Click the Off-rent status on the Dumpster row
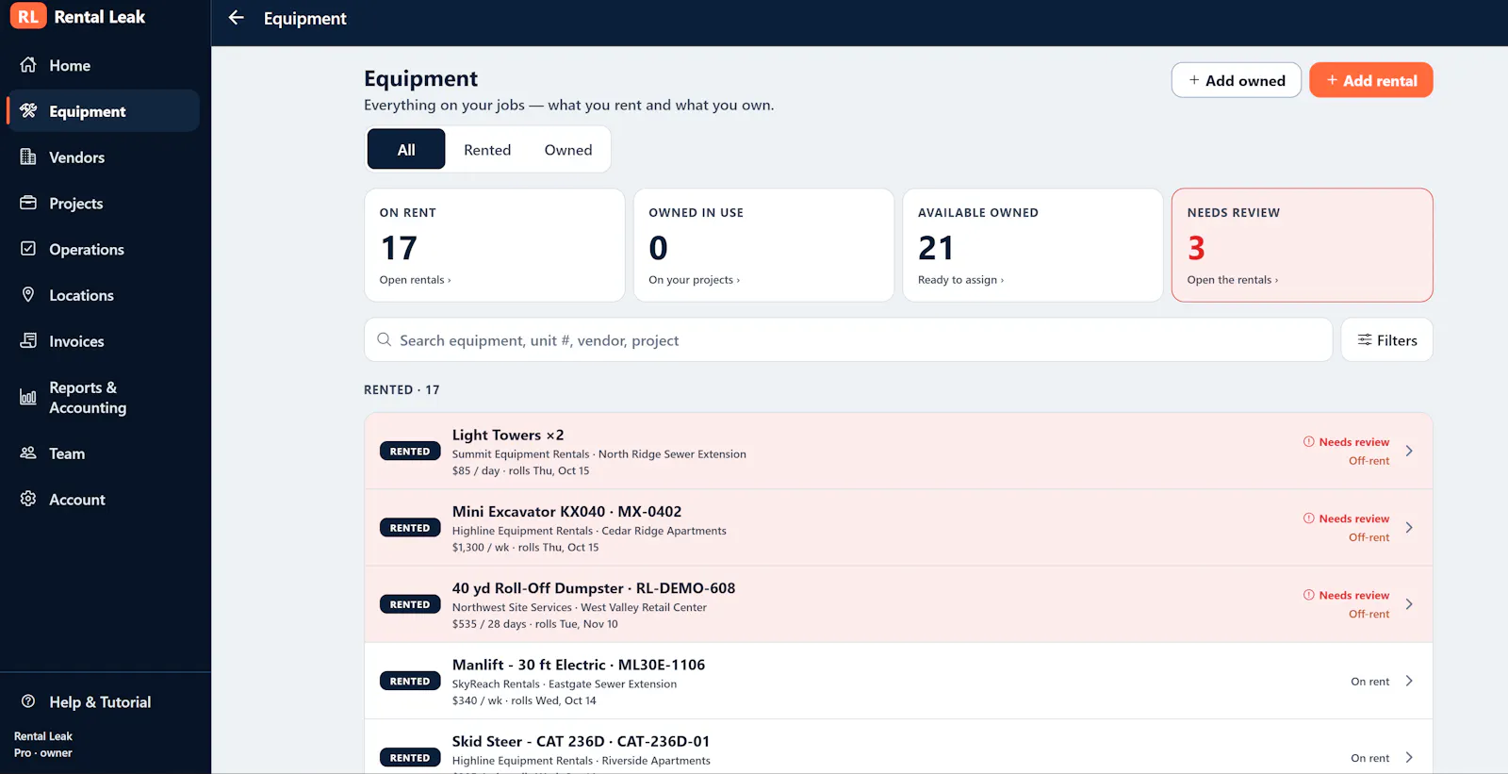Image resolution: width=1508 pixels, height=774 pixels. 1369,615
